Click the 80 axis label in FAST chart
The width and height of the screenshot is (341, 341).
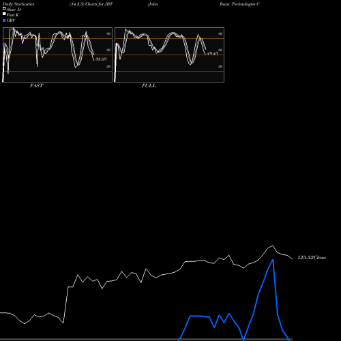pyautogui.click(x=108, y=33)
